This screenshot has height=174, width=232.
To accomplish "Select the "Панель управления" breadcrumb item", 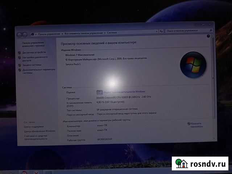I will [x=49, y=34].
